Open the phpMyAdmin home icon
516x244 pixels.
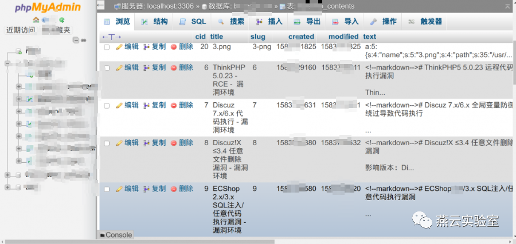(36, 20)
